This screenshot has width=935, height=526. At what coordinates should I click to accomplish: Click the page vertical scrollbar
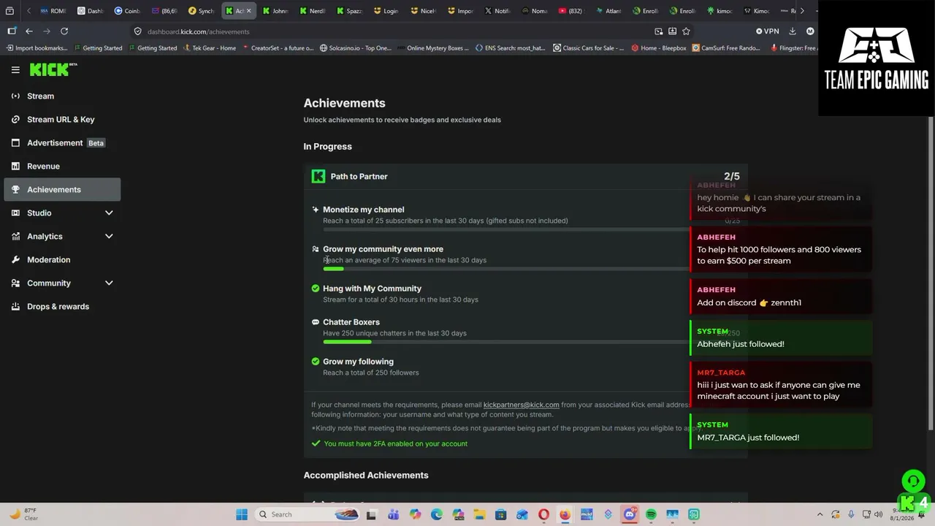point(931,273)
